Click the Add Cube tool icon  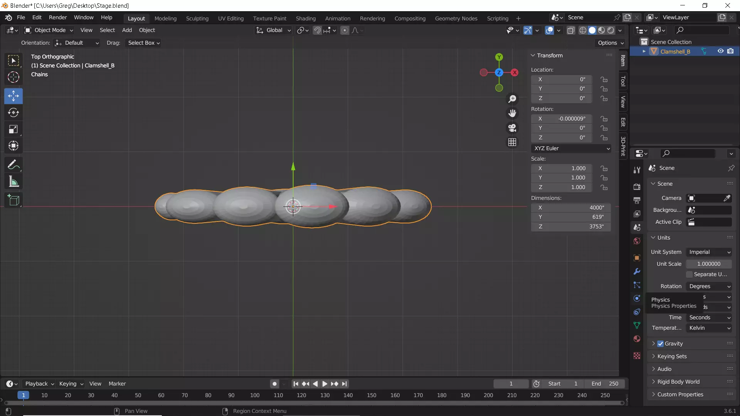pos(13,200)
